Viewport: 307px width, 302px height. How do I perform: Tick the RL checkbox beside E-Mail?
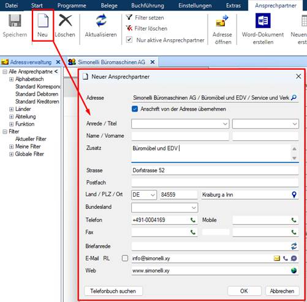tap(125, 259)
